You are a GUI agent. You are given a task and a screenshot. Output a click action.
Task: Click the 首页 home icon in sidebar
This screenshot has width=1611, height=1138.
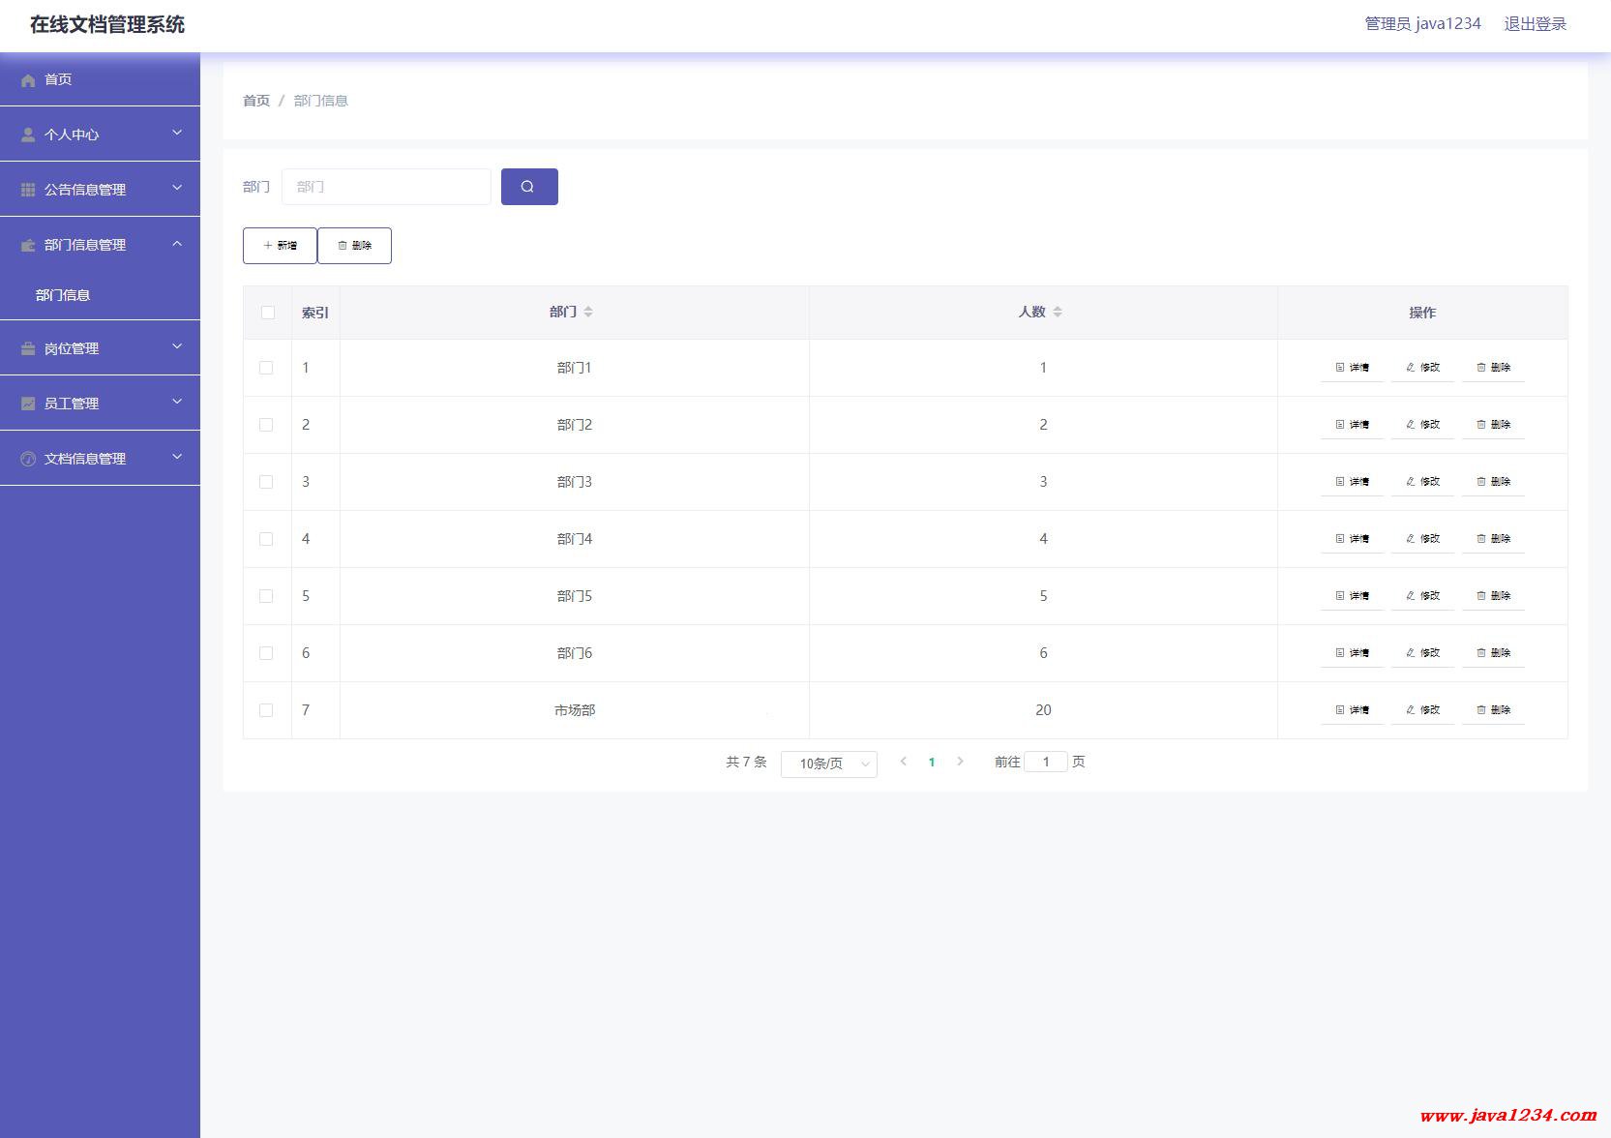(x=28, y=80)
